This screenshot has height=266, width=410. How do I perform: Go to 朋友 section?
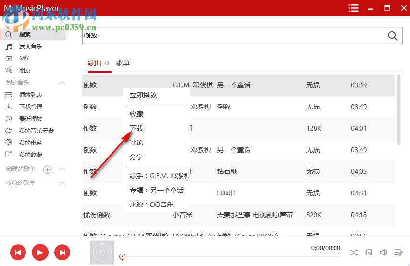25,71
